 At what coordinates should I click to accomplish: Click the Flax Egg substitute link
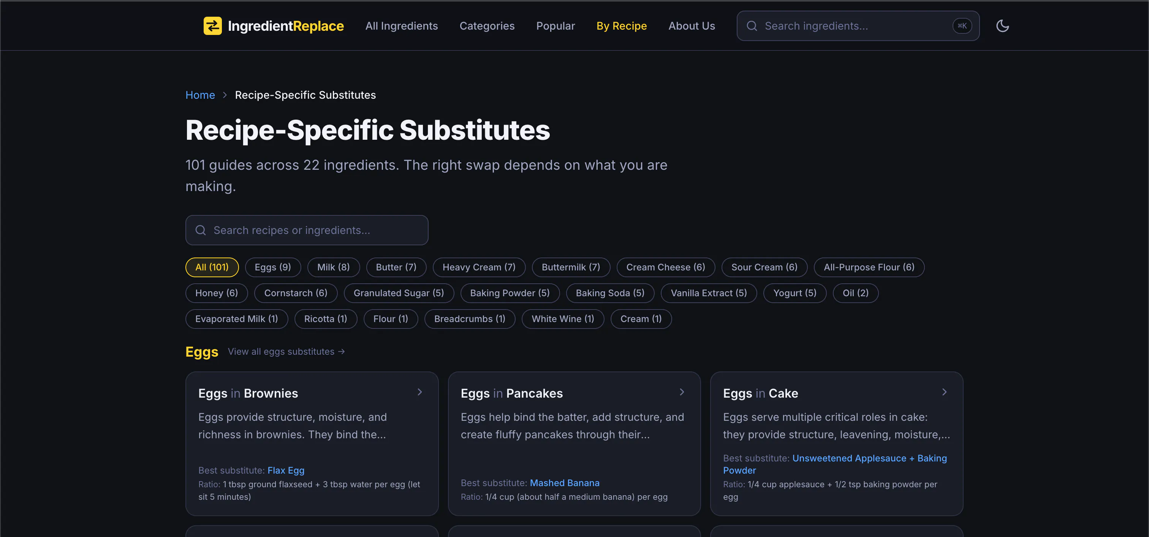[x=286, y=471]
